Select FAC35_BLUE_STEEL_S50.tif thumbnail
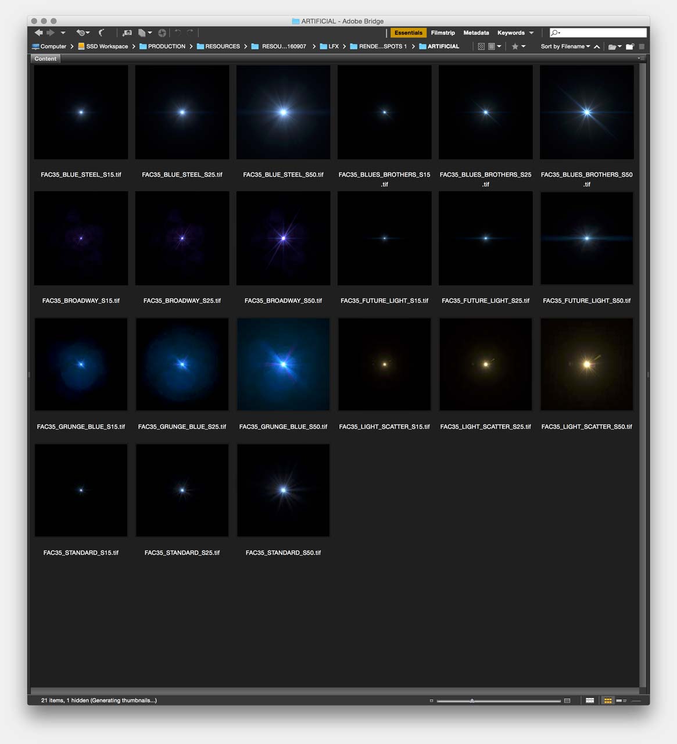This screenshot has width=677, height=744. click(283, 112)
